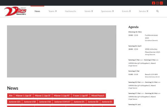Image resolution: width=167 pixels, height=107 pixels.
Task: Click the grey banner image placeholder
Action: pos(62,51)
